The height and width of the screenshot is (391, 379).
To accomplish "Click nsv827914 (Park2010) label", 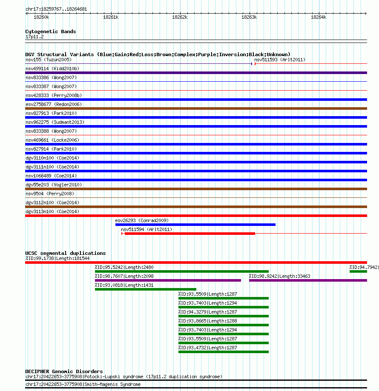I will click(x=51, y=149).
